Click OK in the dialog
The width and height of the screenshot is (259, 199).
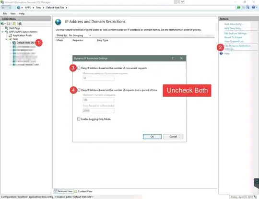click(152, 137)
